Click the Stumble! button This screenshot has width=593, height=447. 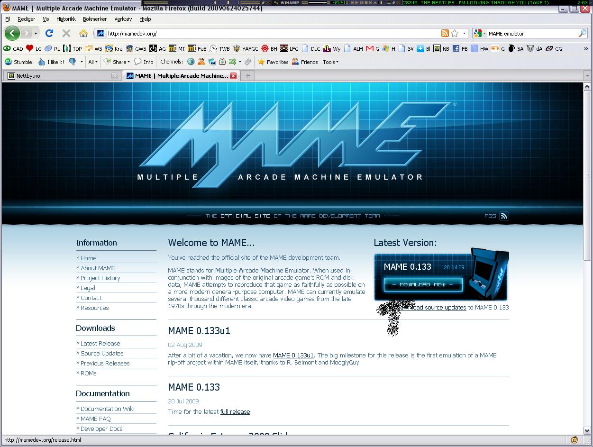[19, 62]
